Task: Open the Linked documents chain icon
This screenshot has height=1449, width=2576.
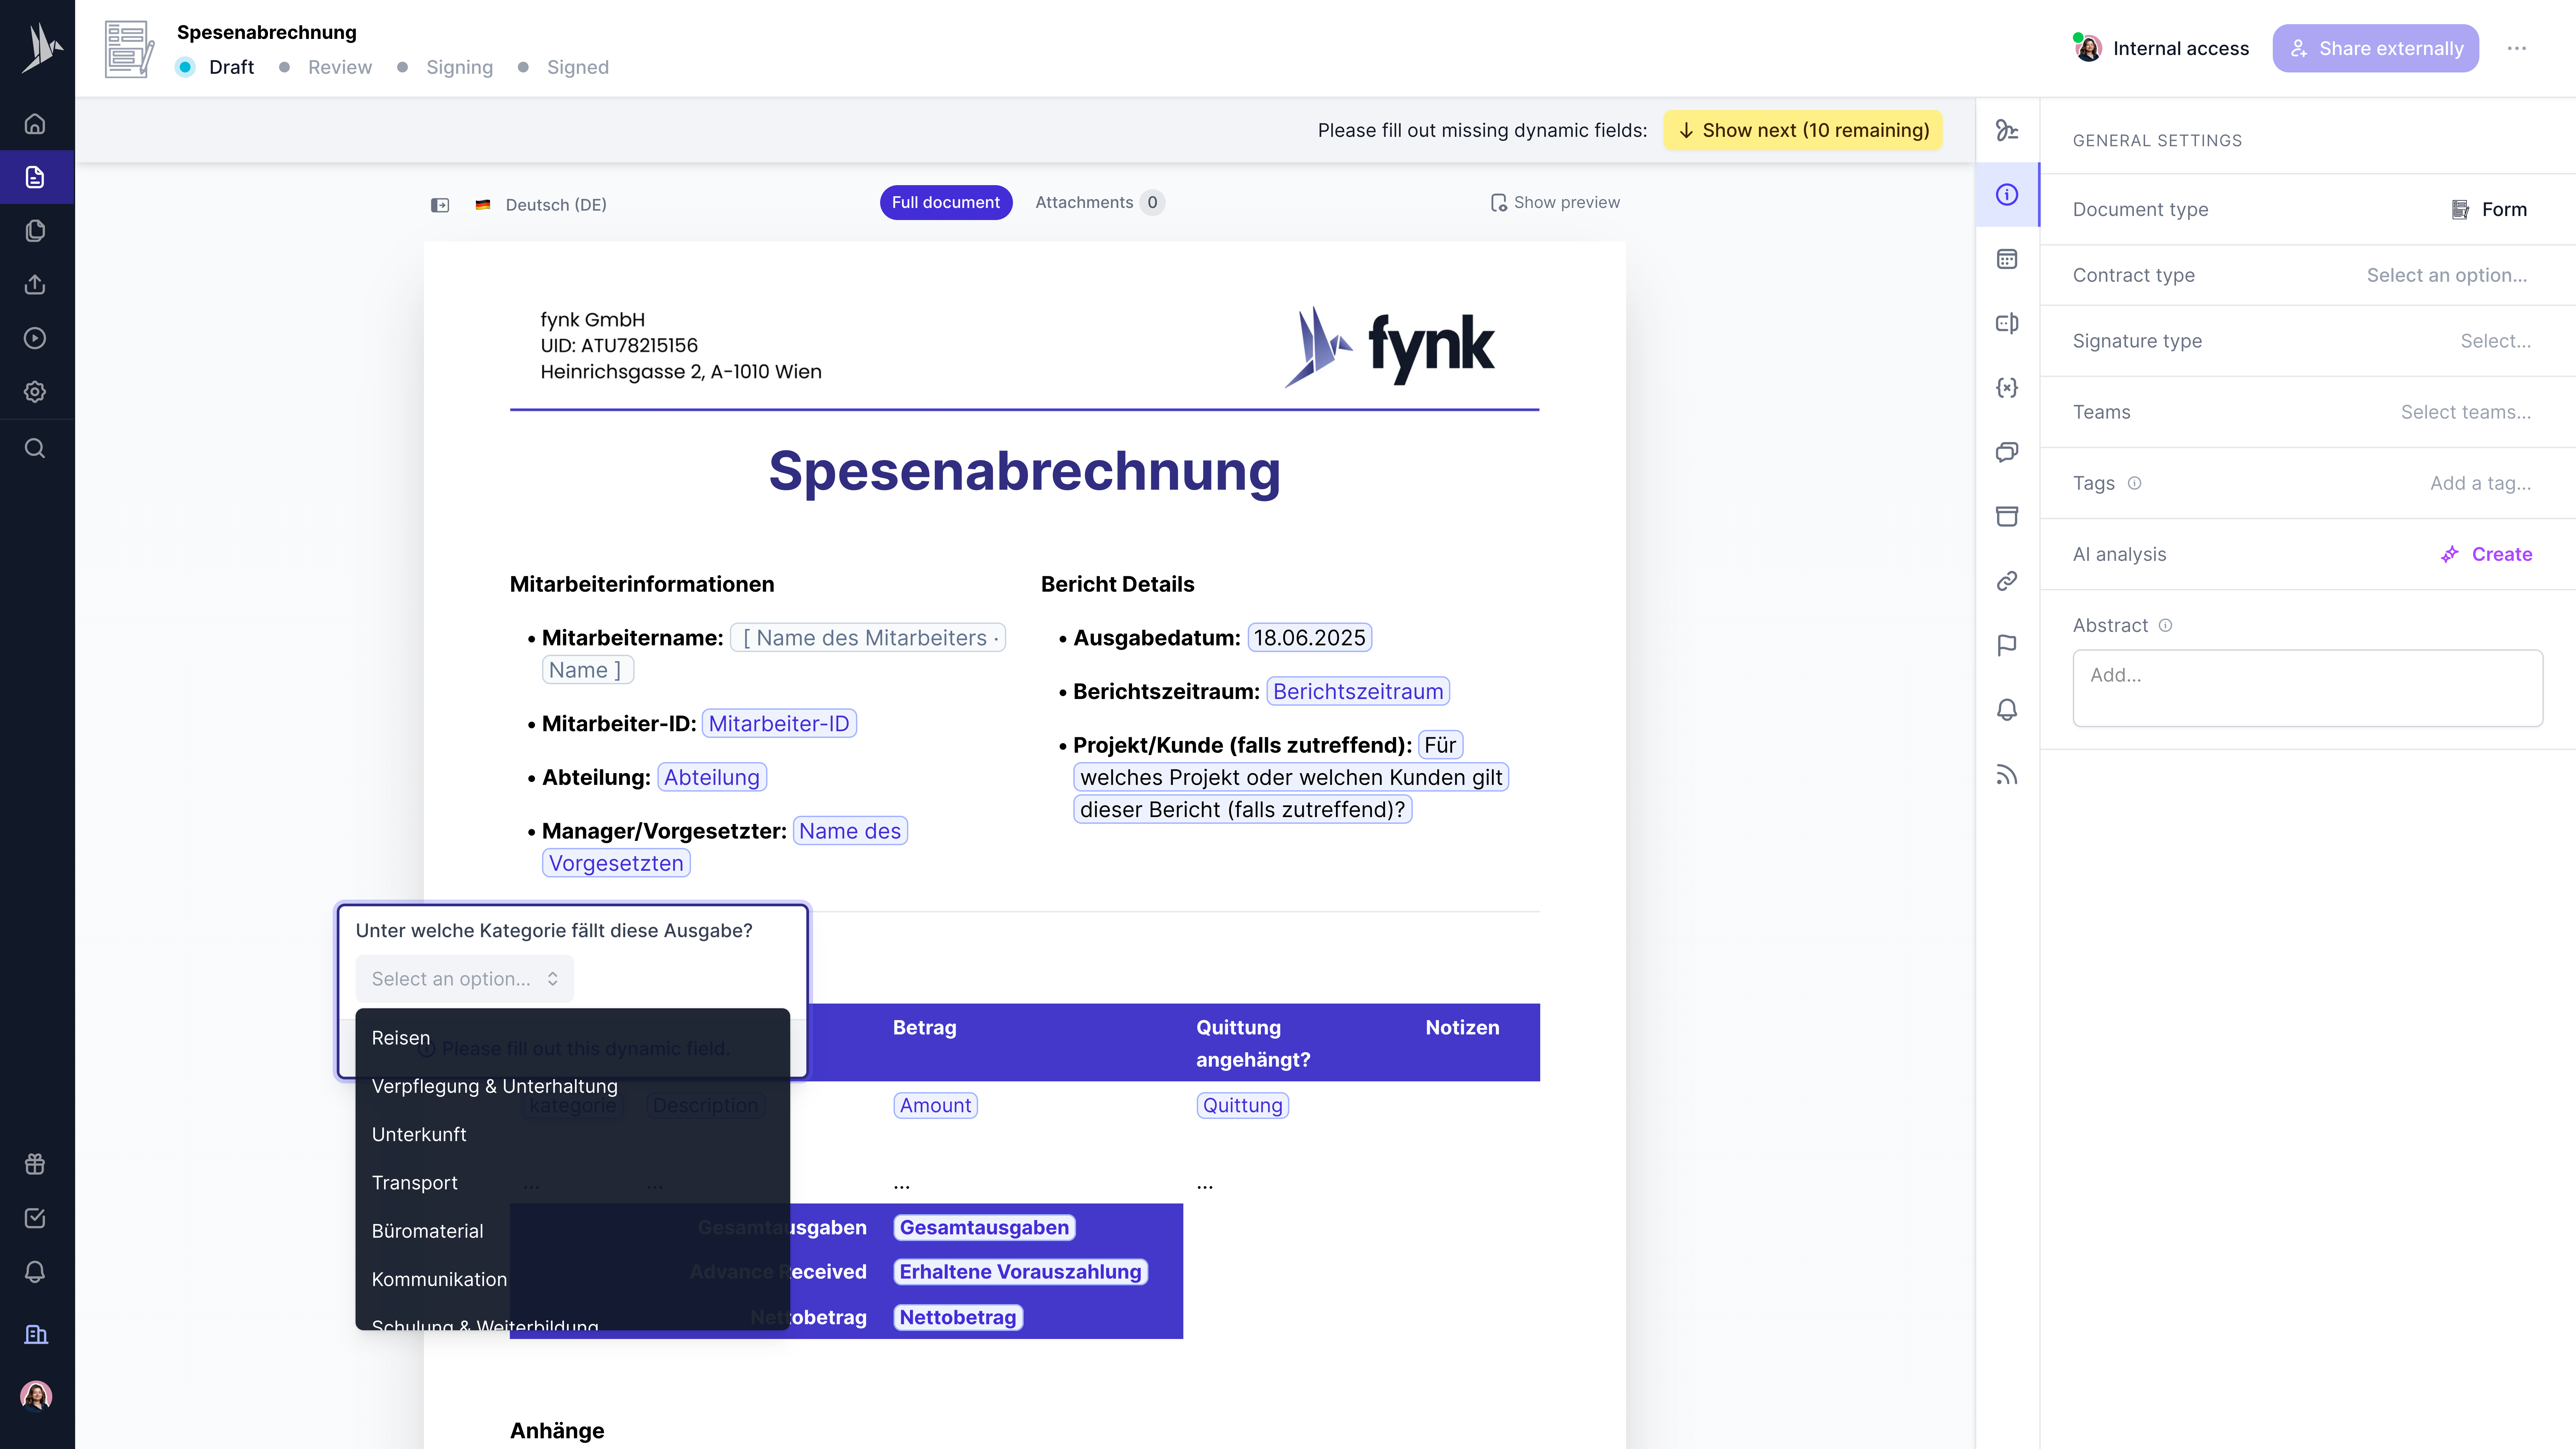Action: [x=2007, y=581]
